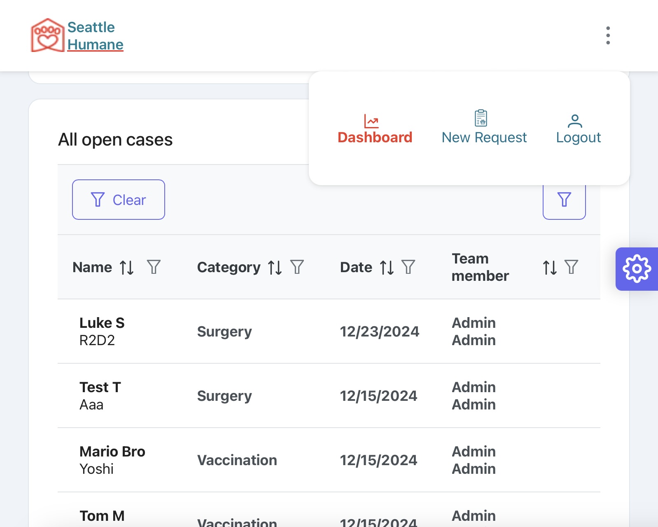Click the Date column header
This screenshot has width=658, height=527.
coord(356,267)
